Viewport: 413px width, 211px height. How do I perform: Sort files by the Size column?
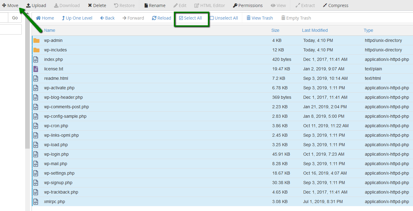point(275,30)
